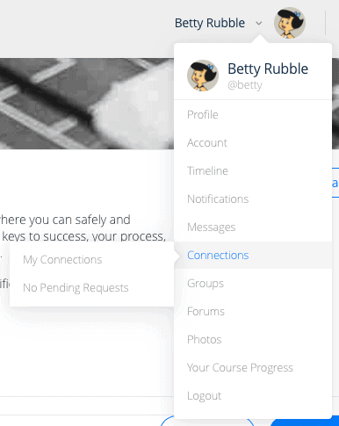The height and width of the screenshot is (426, 339).
Task: Click the blurred cover photo banner
Action: point(87,104)
